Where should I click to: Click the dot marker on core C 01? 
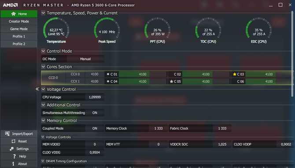(x=108, y=74)
